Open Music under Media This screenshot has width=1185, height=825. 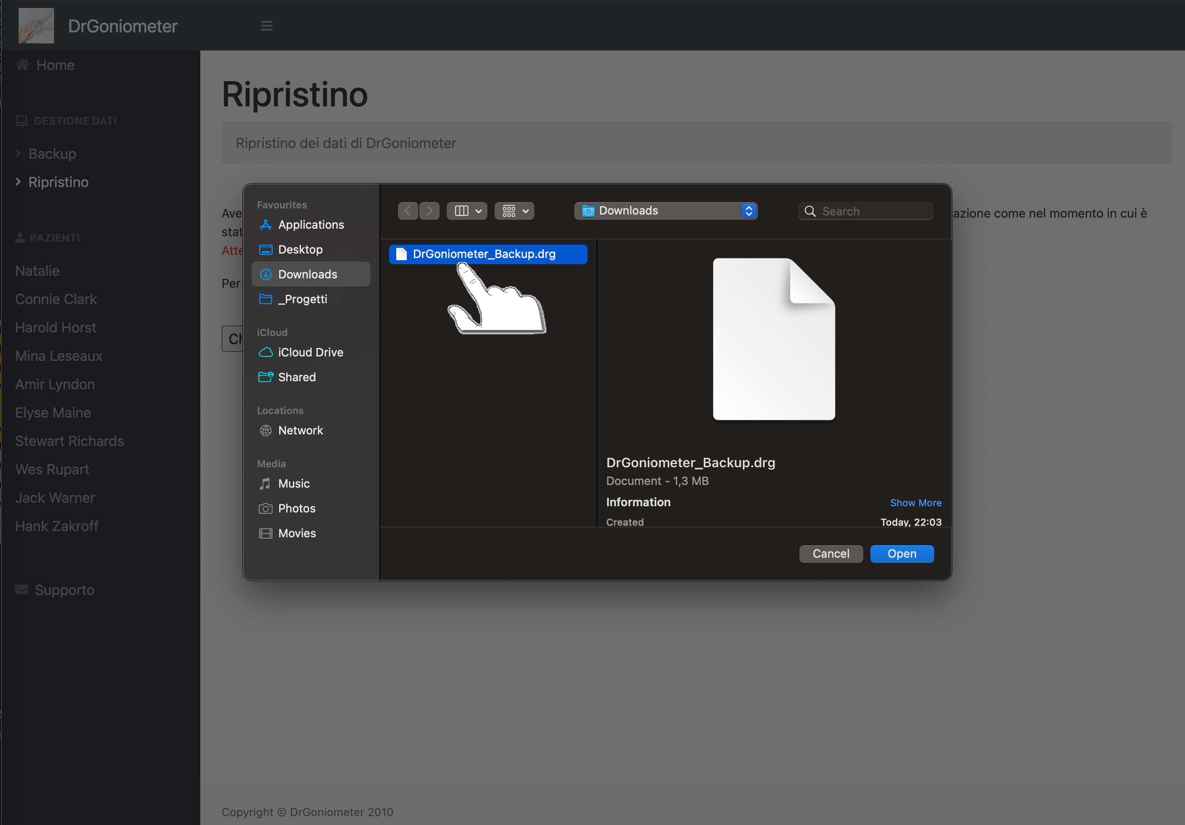point(311,483)
